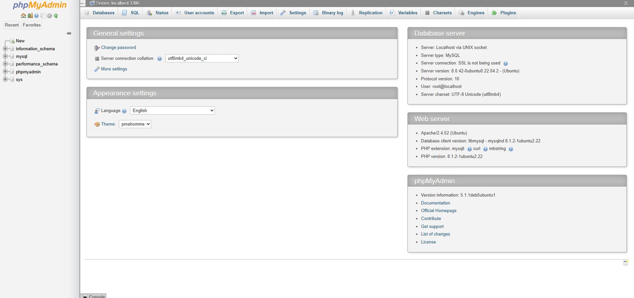The image size is (634, 298).
Task: Open the Documentation link
Action: click(x=435, y=203)
